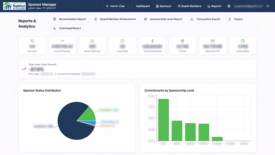This screenshot has width=275, height=155.
Task: Click the Year-over-Year Growth trend icon
Action: coord(24,69)
